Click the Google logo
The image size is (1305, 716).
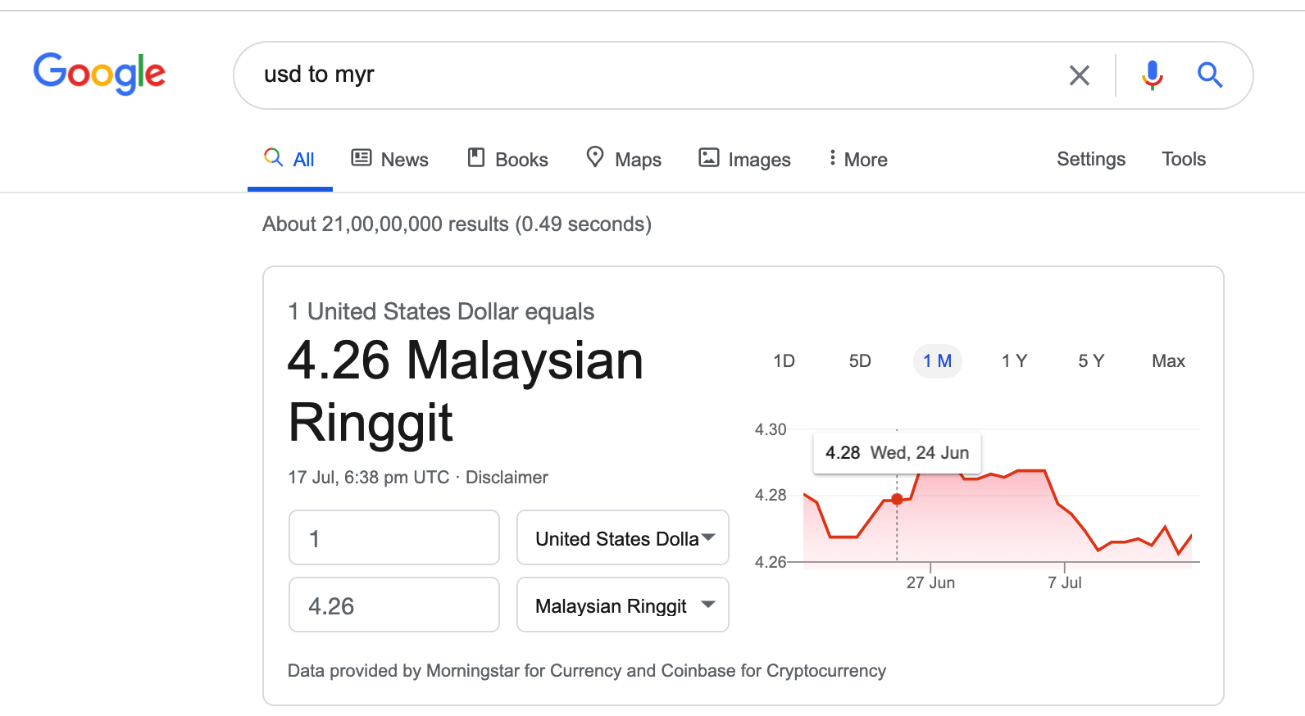(99, 74)
